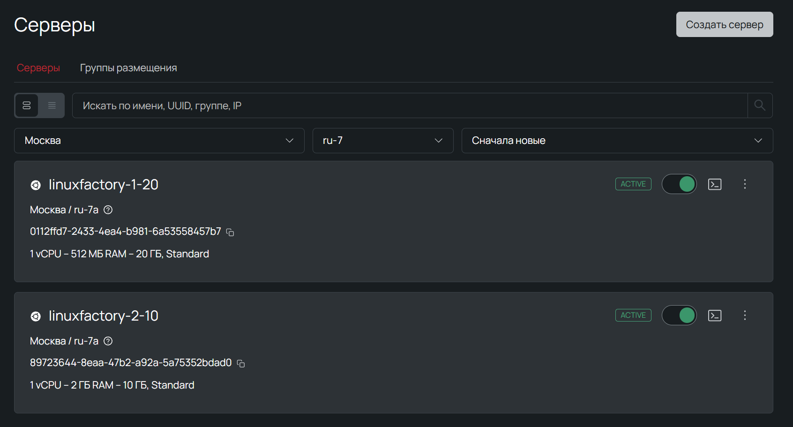Copy UUID of linuxfactory-1-20 server

[x=230, y=232]
